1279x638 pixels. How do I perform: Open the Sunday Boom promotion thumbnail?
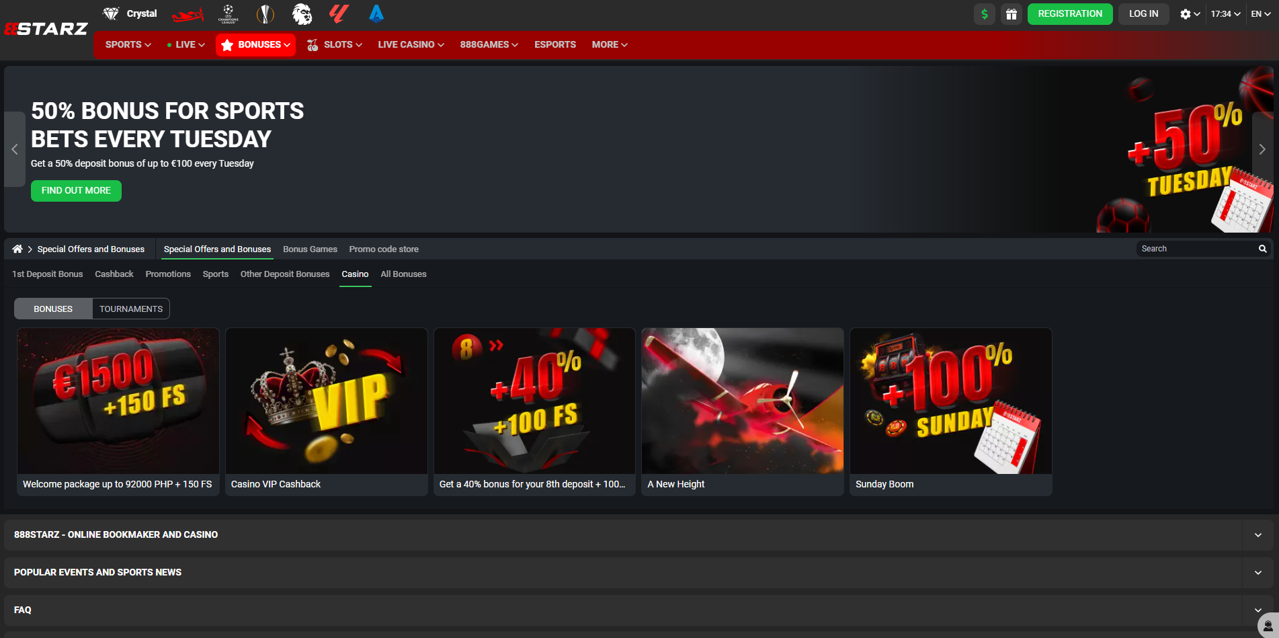950,401
